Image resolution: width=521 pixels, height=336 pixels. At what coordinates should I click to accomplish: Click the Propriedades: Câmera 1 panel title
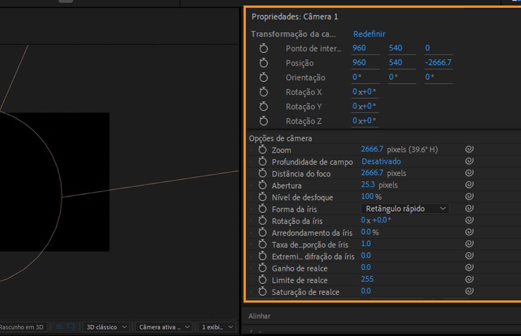pyautogui.click(x=295, y=17)
